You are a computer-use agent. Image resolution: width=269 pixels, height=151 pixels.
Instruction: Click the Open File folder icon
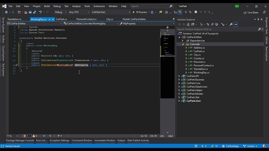coord(26,12)
